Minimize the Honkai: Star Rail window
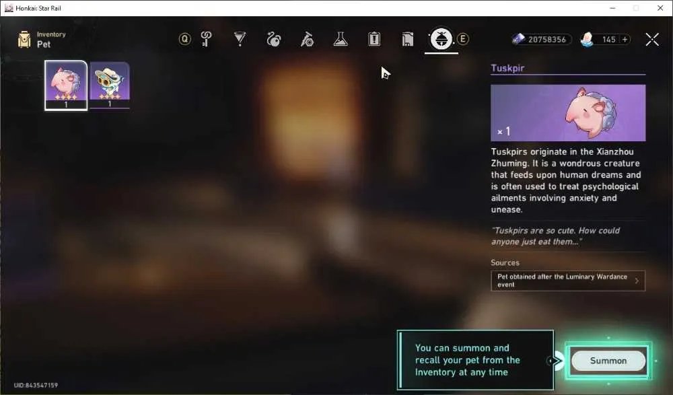 [612, 8]
